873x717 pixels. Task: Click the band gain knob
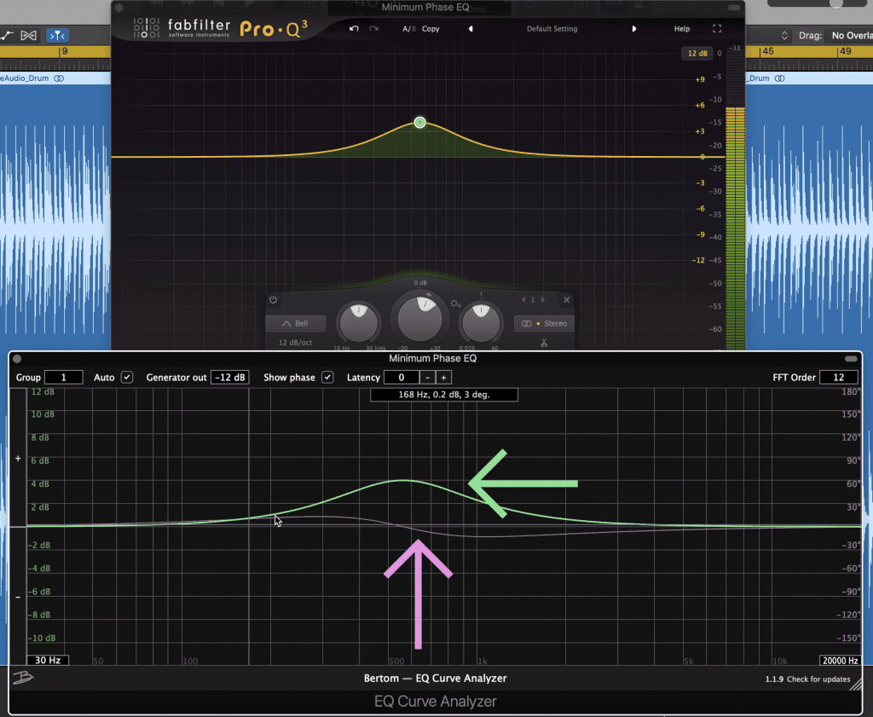click(x=419, y=320)
